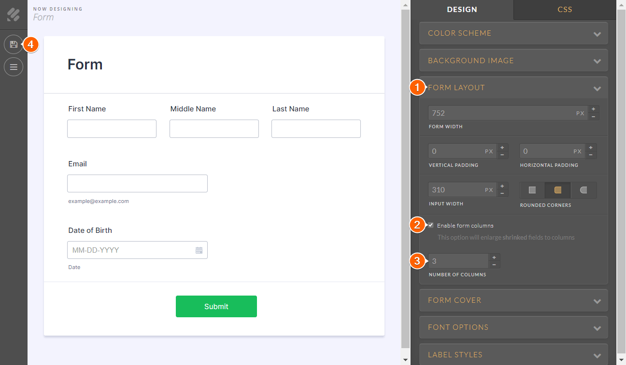The height and width of the screenshot is (365, 626).
Task: Click the 'Date of Birth' label
Action: [x=90, y=230]
